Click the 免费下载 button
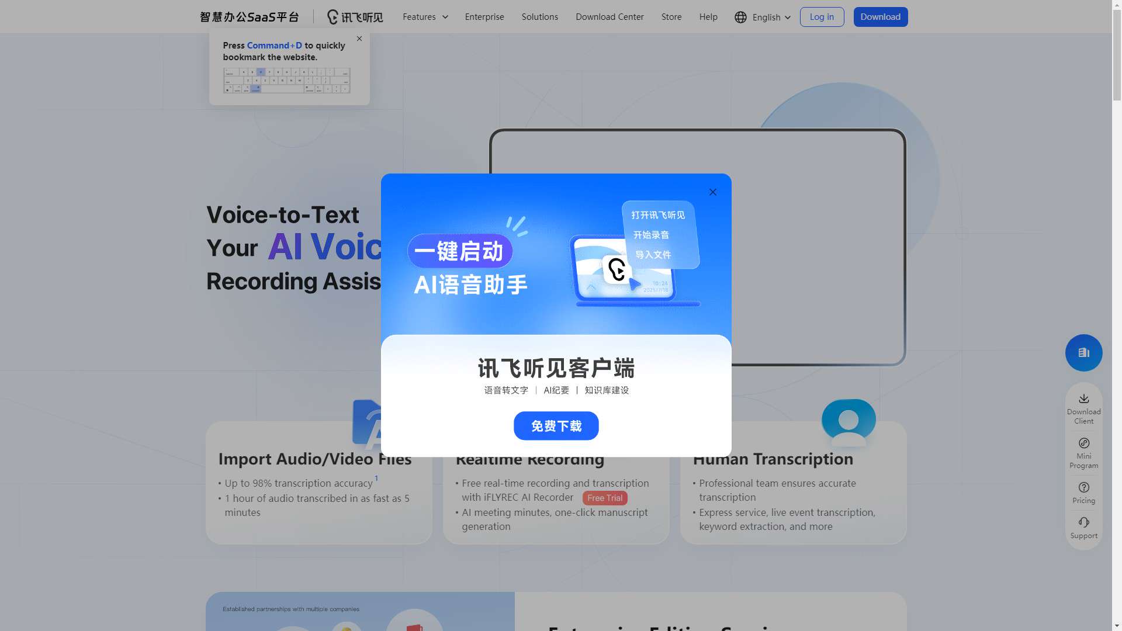Screen dimensions: 1122x631 pos(556,426)
